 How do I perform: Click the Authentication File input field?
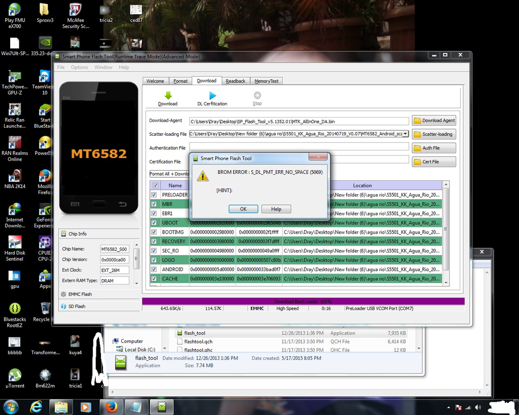(x=299, y=147)
